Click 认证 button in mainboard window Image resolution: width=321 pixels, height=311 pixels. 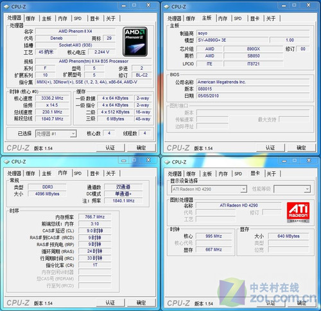[270, 147]
